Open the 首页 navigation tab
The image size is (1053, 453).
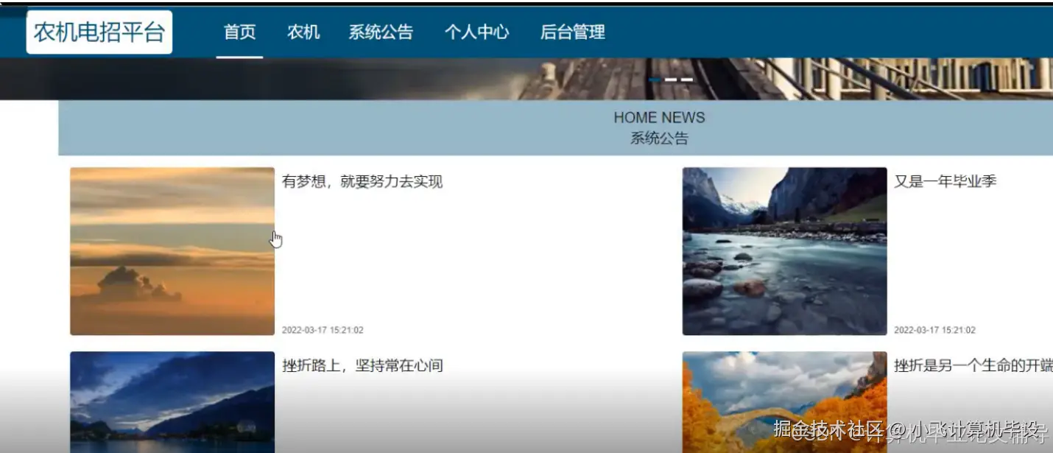(239, 32)
